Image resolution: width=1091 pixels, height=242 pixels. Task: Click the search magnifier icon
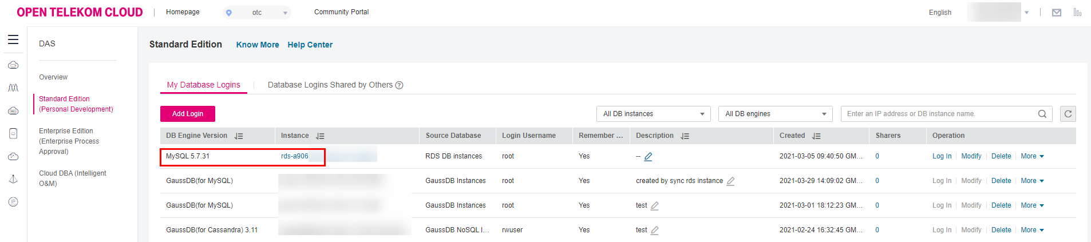click(x=1042, y=114)
